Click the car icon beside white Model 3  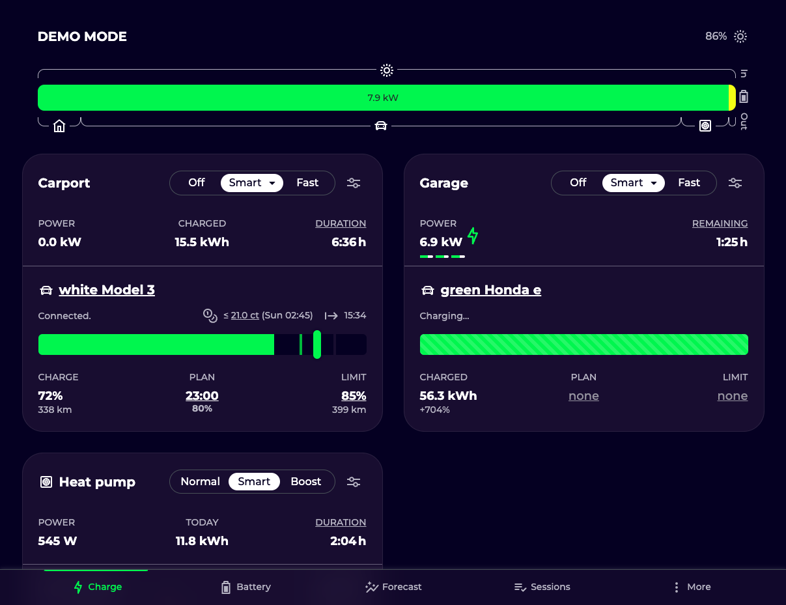click(46, 290)
